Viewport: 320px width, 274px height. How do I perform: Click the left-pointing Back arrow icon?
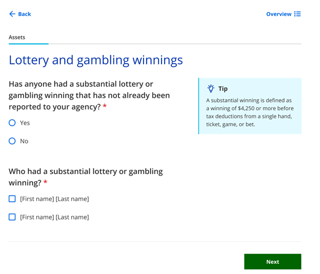click(x=12, y=14)
